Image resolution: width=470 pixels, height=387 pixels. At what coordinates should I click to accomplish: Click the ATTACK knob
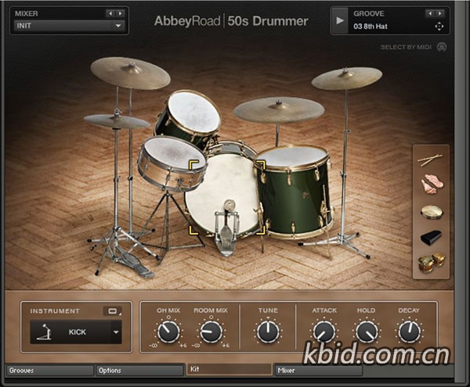pyautogui.click(x=324, y=332)
